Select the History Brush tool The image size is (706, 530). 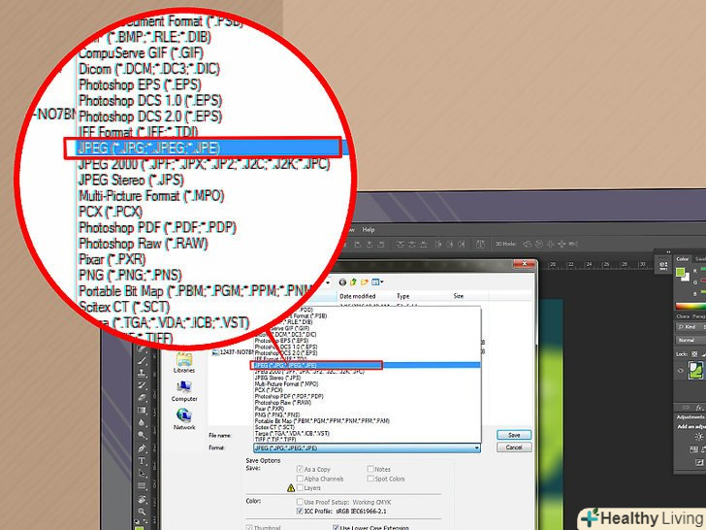(143, 385)
